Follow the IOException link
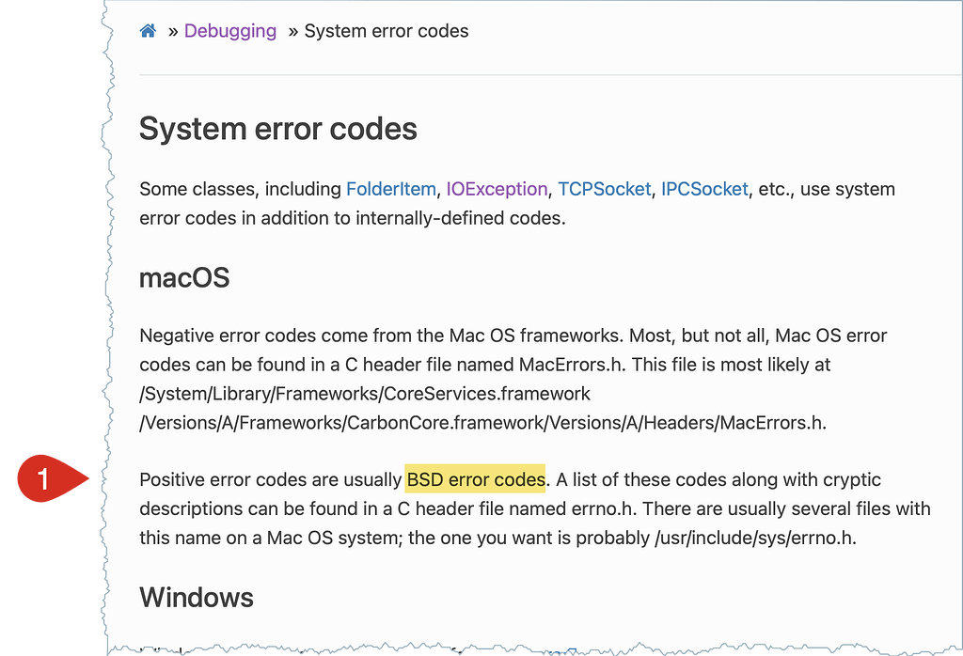This screenshot has width=963, height=656. point(497,189)
